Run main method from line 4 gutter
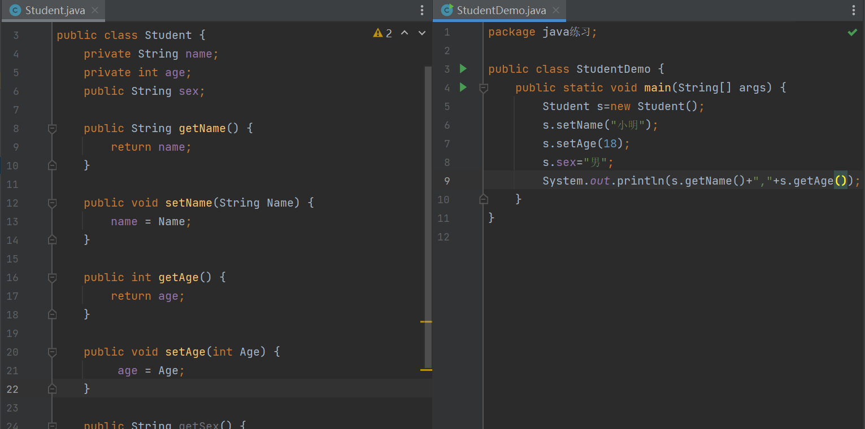865x429 pixels. pyautogui.click(x=463, y=87)
